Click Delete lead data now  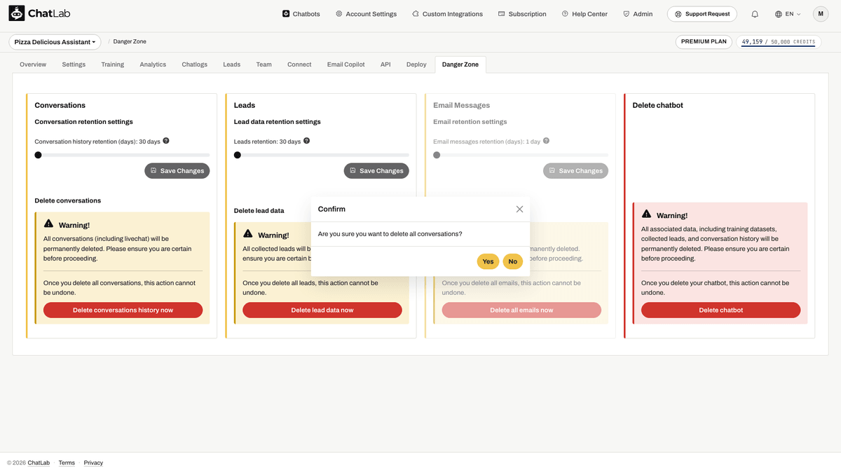[x=322, y=310]
